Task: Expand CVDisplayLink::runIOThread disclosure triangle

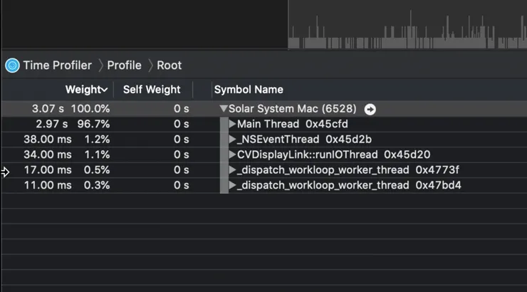Action: (x=232, y=155)
